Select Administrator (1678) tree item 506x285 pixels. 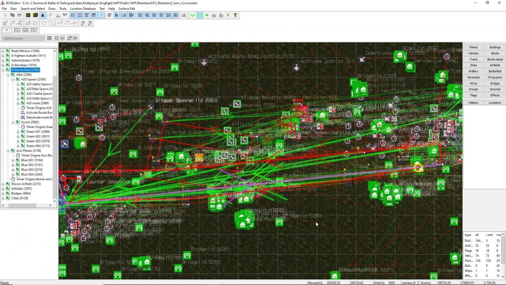click(x=25, y=60)
